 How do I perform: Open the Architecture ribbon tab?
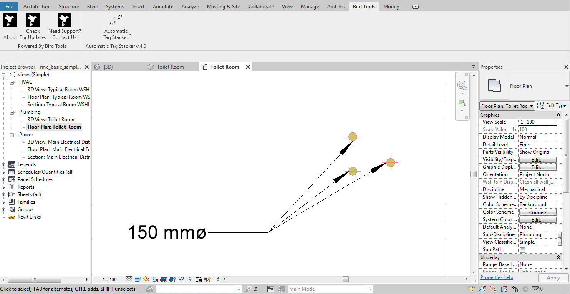pyautogui.click(x=37, y=7)
